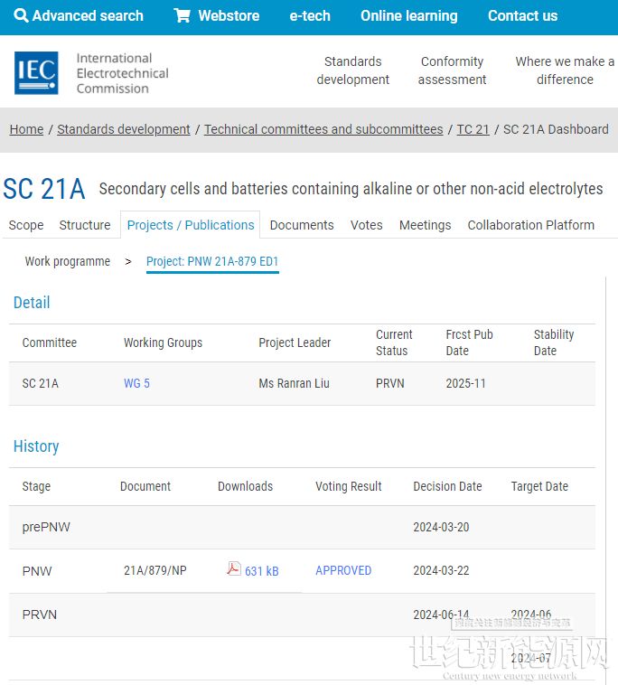Open the Collaboration Platform tab
The image size is (618, 685).
[x=530, y=225]
